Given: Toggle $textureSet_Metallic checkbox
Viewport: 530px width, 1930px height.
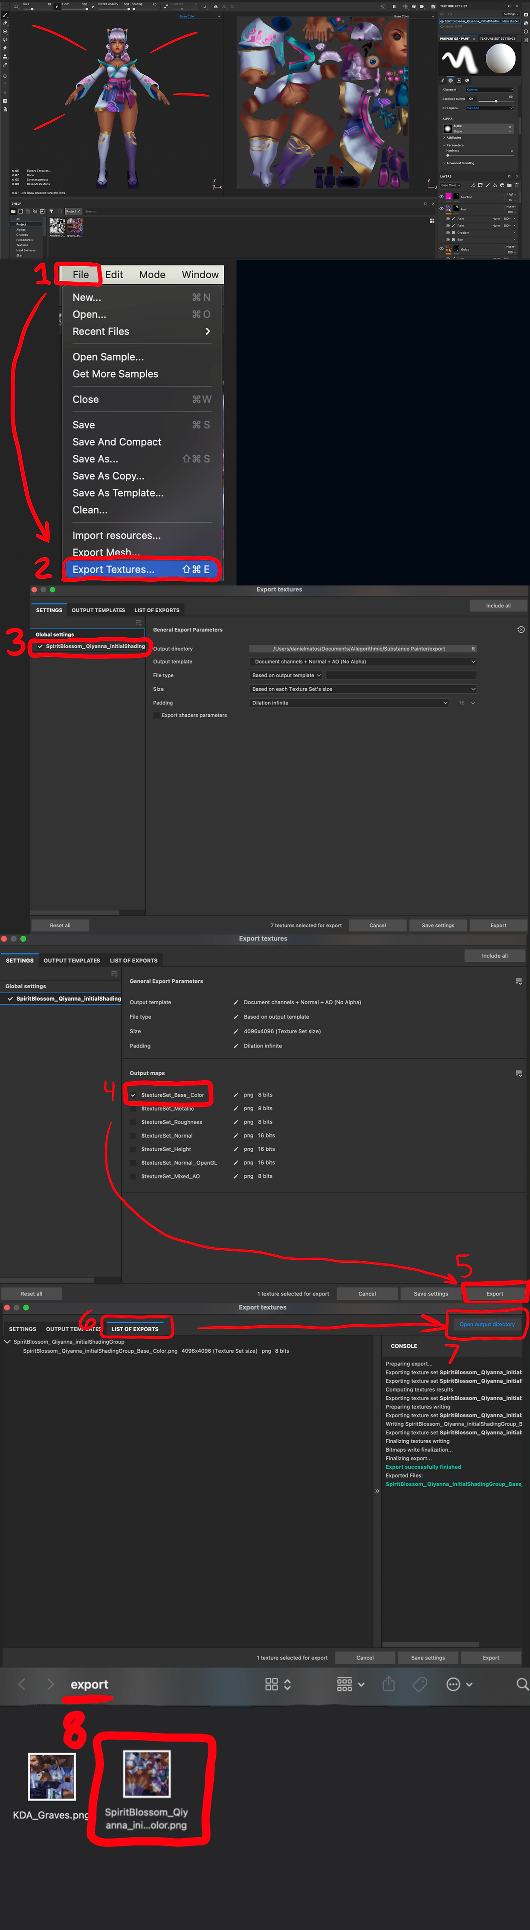Looking at the screenshot, I should [x=133, y=1108].
